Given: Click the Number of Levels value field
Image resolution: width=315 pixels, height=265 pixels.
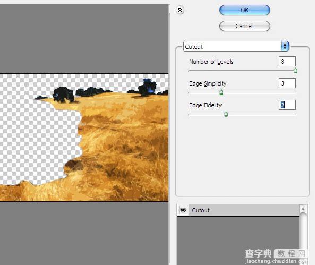Looking at the screenshot, I should coord(287,62).
